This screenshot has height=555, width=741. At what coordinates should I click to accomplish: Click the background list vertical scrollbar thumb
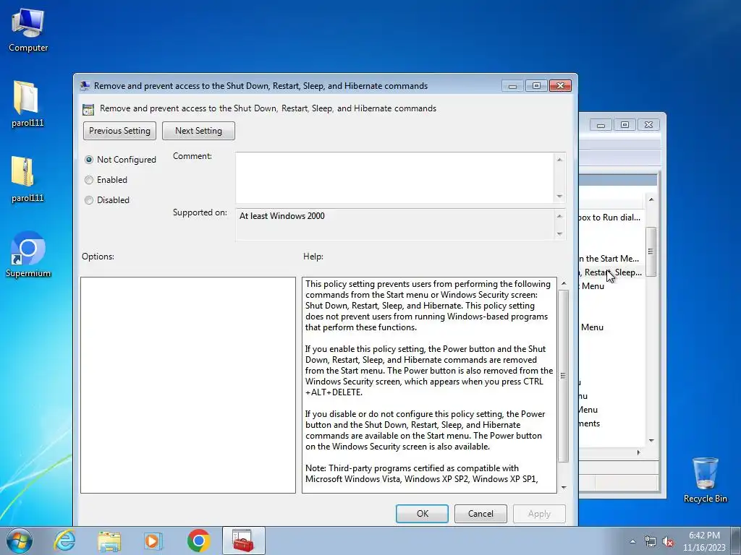[651, 251]
